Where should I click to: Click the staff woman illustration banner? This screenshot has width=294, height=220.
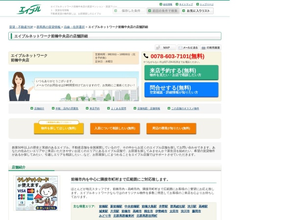pyautogui.click(x=73, y=86)
